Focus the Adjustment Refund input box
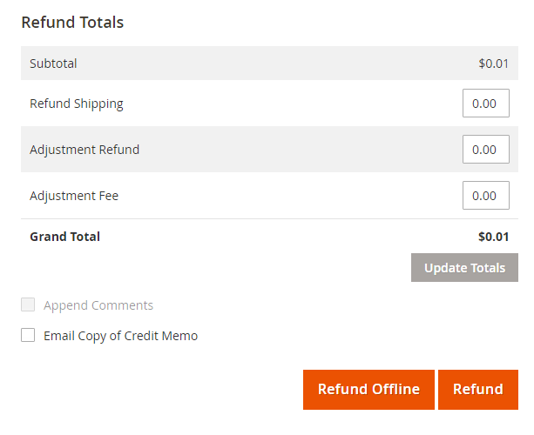 coord(485,150)
